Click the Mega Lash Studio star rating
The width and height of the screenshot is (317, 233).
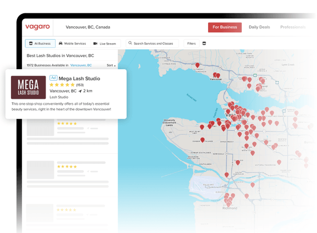[62, 85]
